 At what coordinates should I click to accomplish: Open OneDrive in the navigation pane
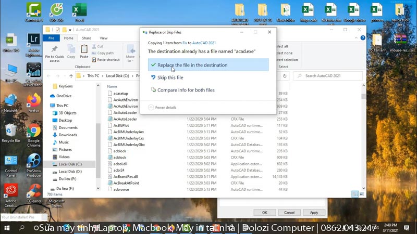click(x=64, y=96)
